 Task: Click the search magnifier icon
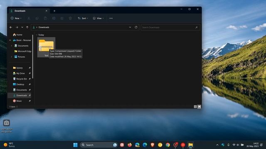(x=197, y=27)
